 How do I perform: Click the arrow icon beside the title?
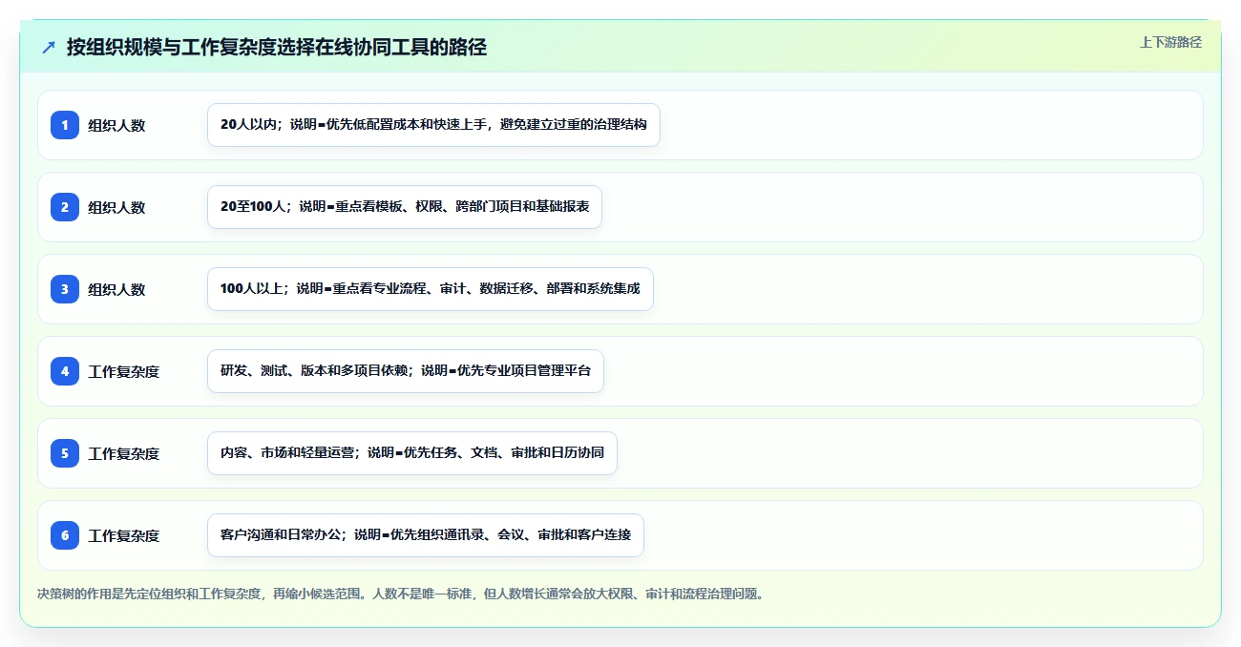(x=49, y=48)
